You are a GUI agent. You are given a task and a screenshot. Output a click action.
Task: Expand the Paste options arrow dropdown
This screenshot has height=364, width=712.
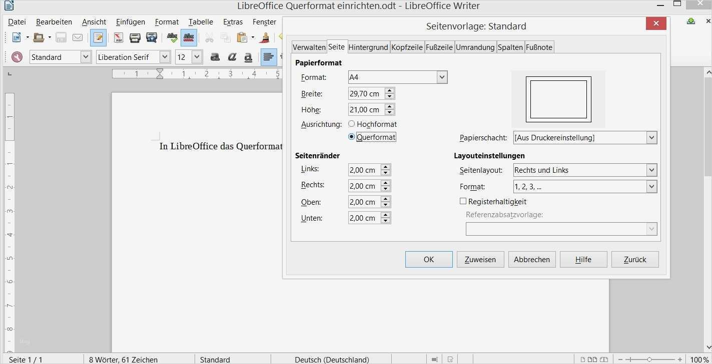[x=253, y=37]
